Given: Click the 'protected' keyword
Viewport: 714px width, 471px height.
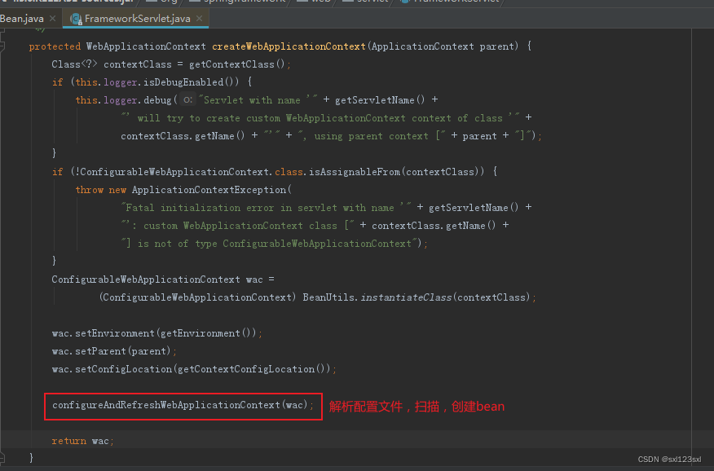Looking at the screenshot, I should pyautogui.click(x=55, y=46).
